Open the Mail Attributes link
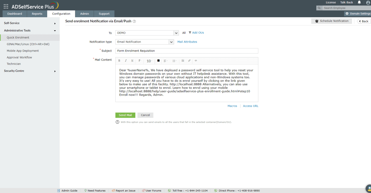The image size is (371, 193). tap(187, 42)
